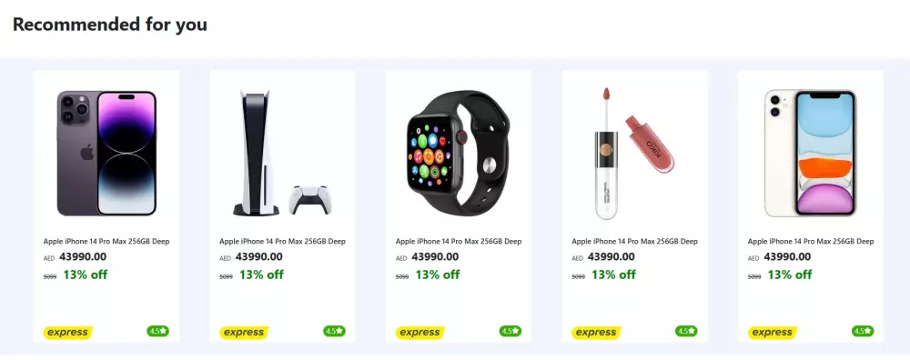Click the 4.5 star rating on the first card
910x360 pixels.
(157, 331)
